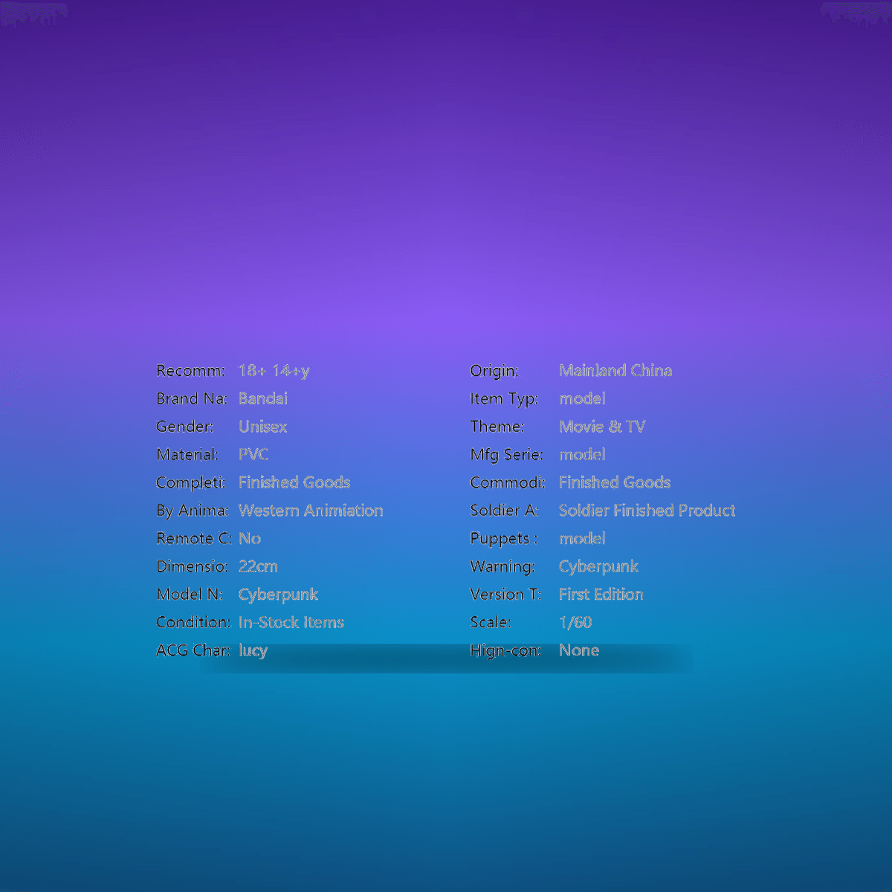892x892 pixels.
Task: Click the "Scale:" label
Action: pyautogui.click(x=491, y=622)
